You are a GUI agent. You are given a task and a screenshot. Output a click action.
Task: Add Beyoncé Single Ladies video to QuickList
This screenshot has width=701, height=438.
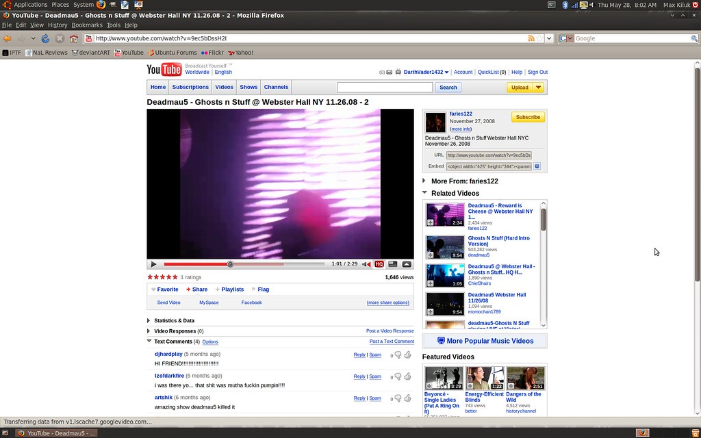[429, 386]
